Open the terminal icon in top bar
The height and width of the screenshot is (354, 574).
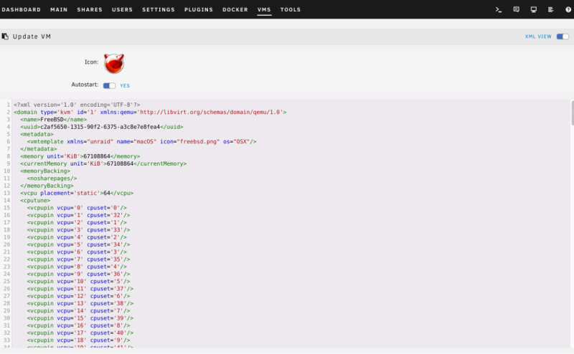[x=498, y=9]
